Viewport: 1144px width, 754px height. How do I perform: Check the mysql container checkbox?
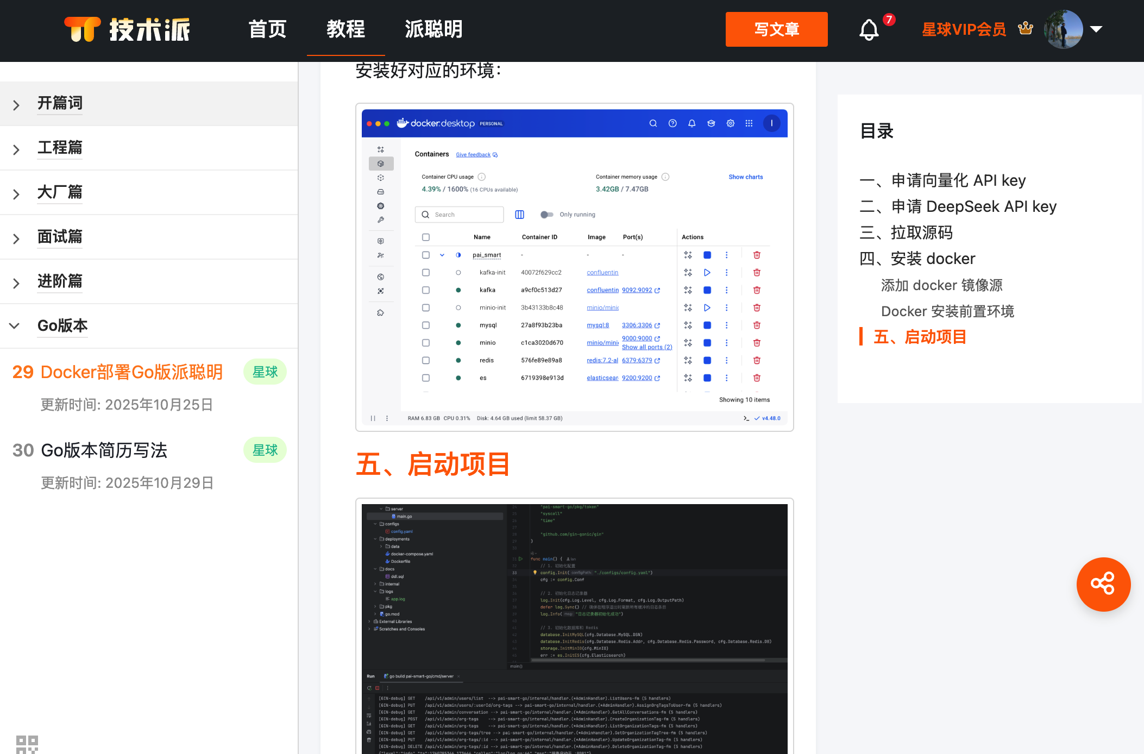[x=425, y=325]
